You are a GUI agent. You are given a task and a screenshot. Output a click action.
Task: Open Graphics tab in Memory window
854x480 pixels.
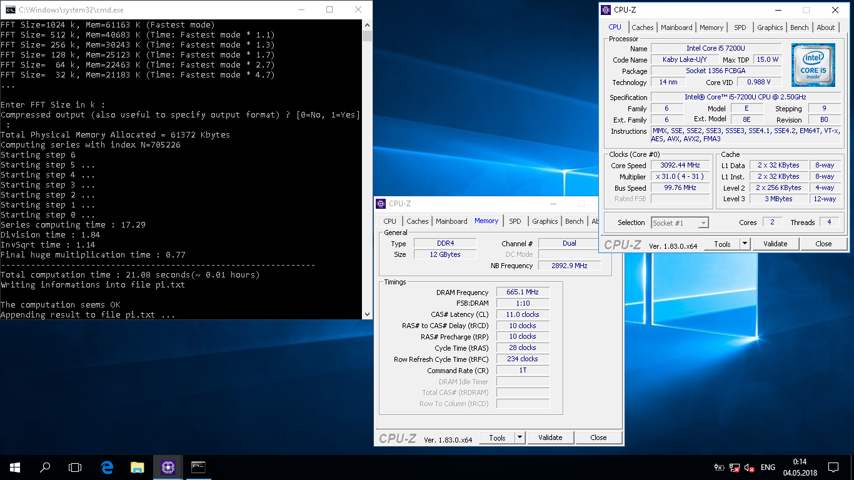pos(545,221)
